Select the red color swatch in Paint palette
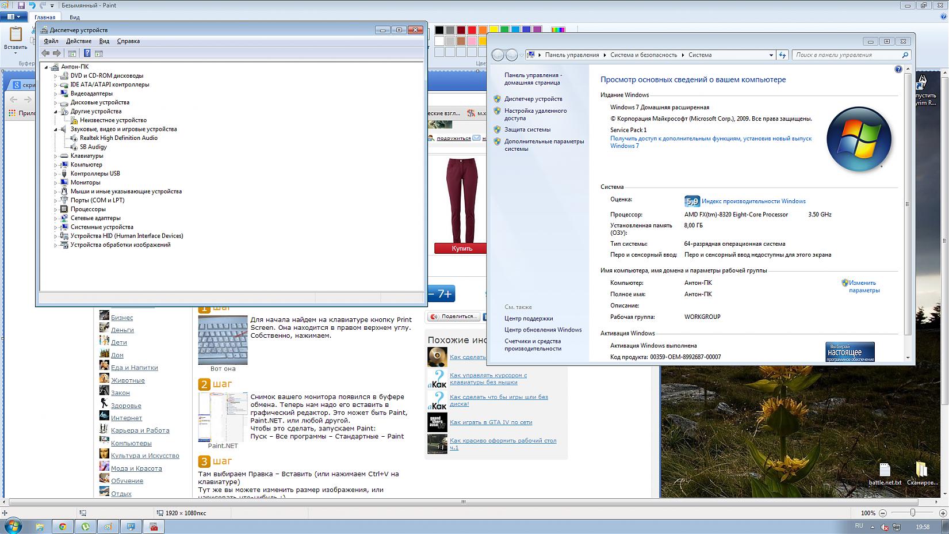949x534 pixels. click(472, 30)
